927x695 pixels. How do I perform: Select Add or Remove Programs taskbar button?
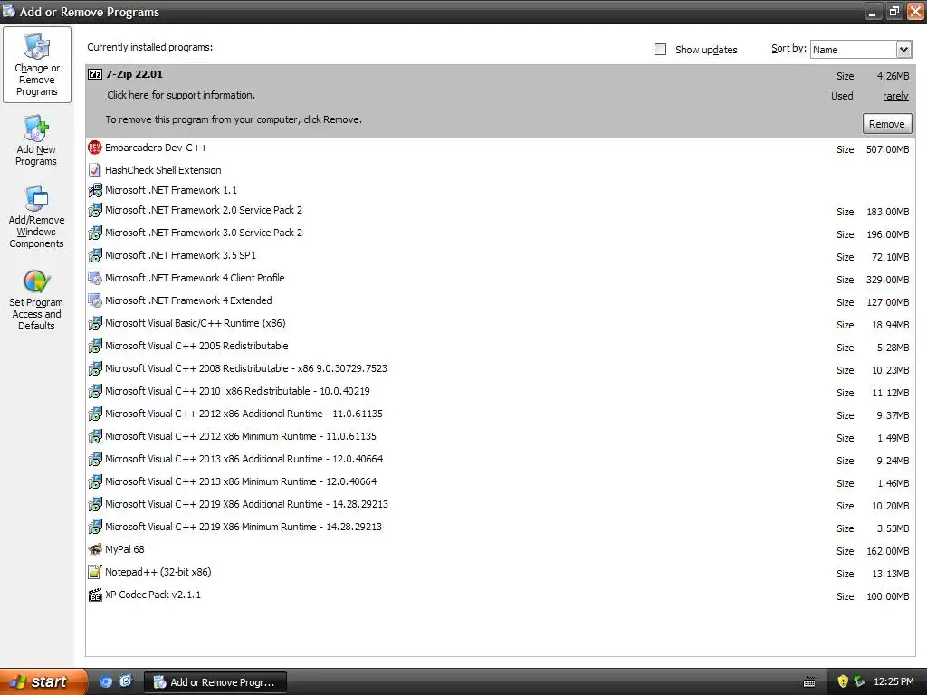click(x=215, y=682)
